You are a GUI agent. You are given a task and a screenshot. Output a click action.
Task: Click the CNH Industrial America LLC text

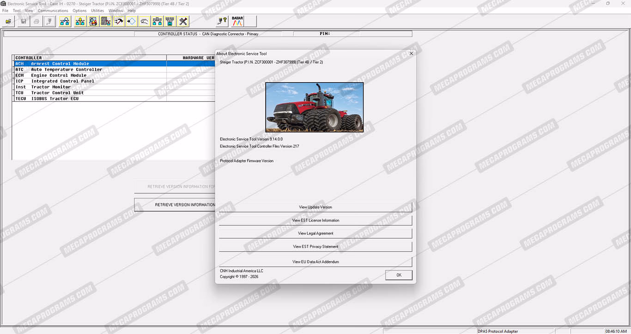point(242,271)
